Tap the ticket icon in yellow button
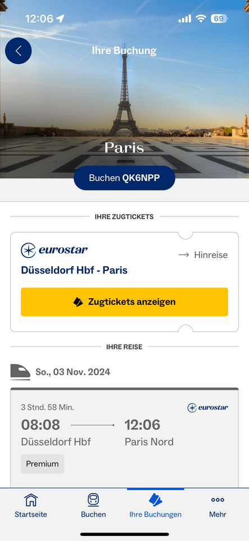 tap(78, 302)
